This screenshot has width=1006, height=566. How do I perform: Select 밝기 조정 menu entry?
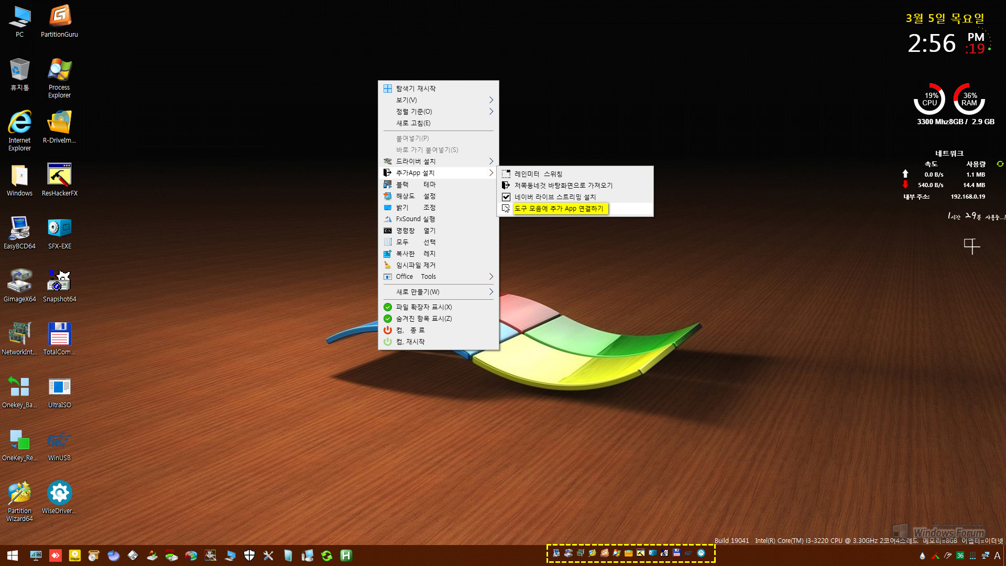click(438, 208)
